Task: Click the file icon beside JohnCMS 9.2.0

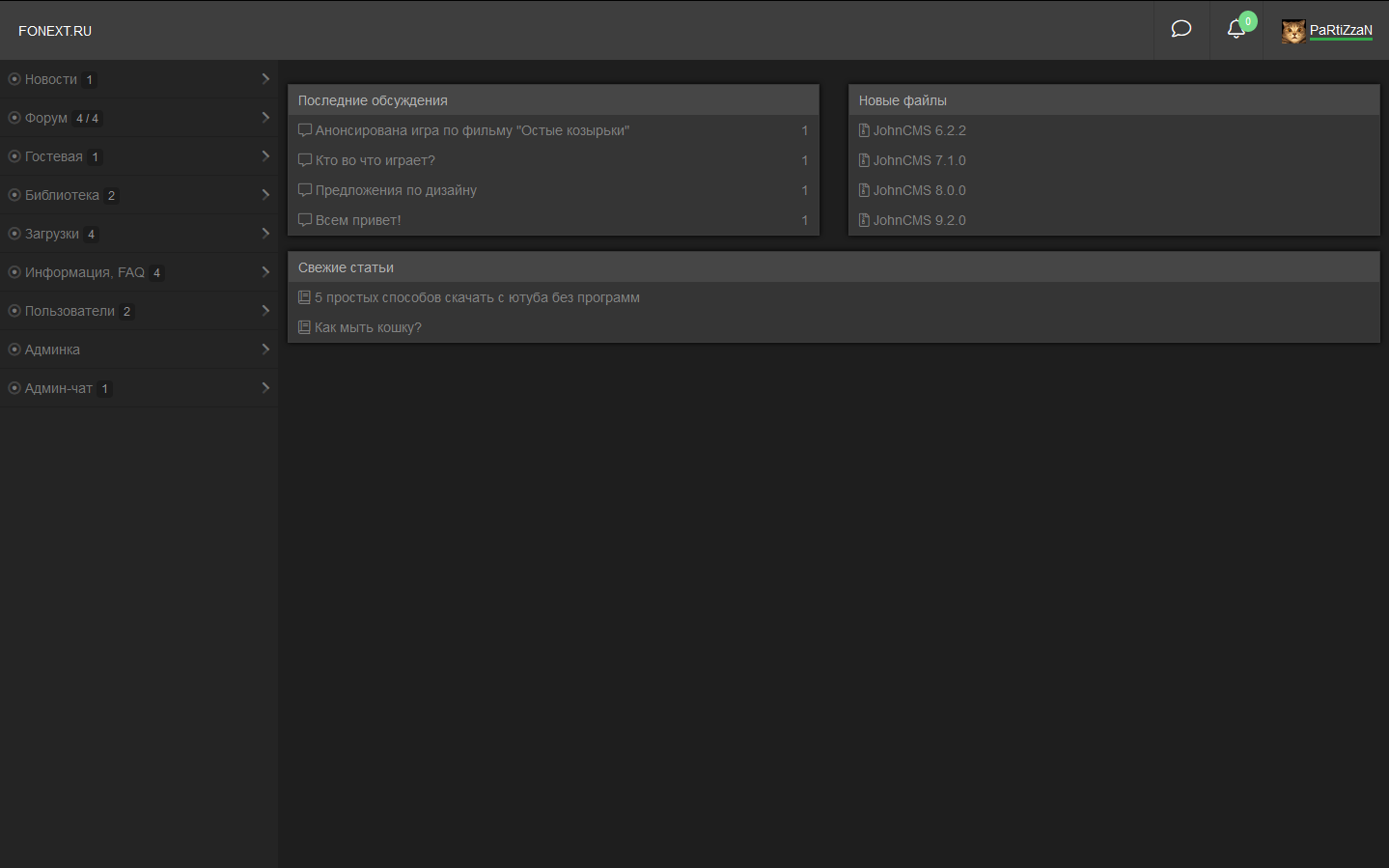Action: pos(864,220)
